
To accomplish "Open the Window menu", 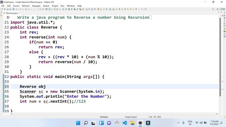I will click(x=71, y=6).
